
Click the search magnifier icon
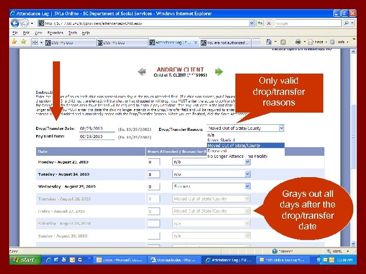point(346,23)
